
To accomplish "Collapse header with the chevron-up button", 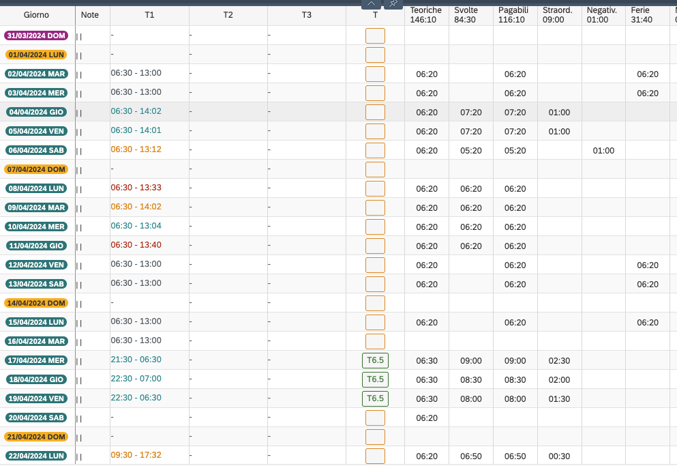I will (371, 4).
